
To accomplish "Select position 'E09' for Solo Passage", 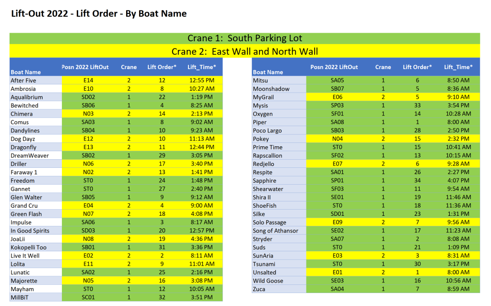I will [337, 223].
